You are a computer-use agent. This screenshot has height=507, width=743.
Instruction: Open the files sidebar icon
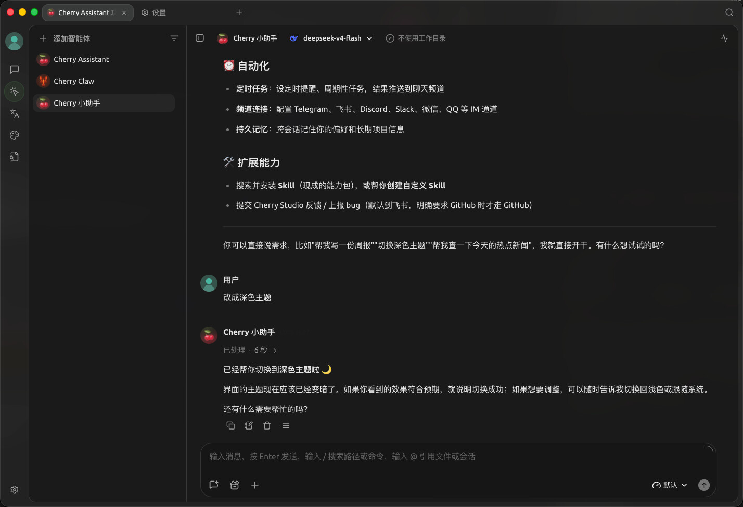pyautogui.click(x=15, y=157)
